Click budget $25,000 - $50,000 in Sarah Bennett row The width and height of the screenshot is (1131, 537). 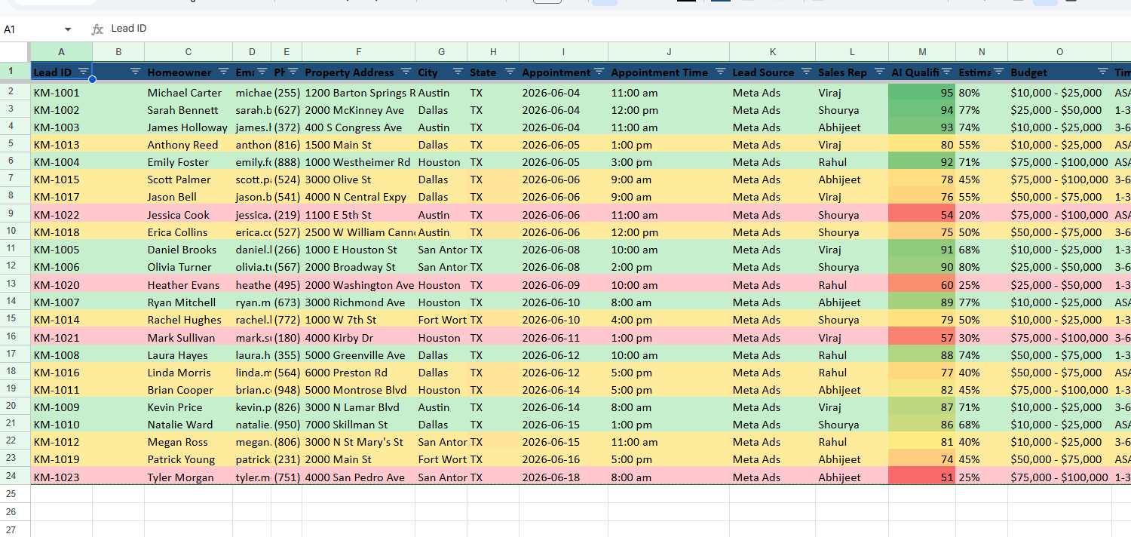1059,110
